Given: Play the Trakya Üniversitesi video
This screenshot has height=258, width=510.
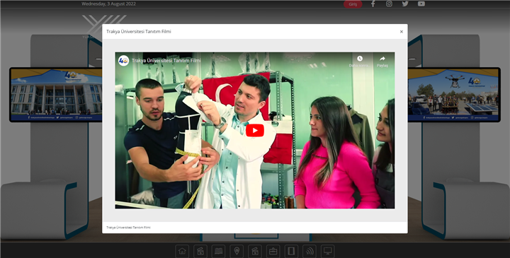Looking at the screenshot, I should (x=255, y=131).
